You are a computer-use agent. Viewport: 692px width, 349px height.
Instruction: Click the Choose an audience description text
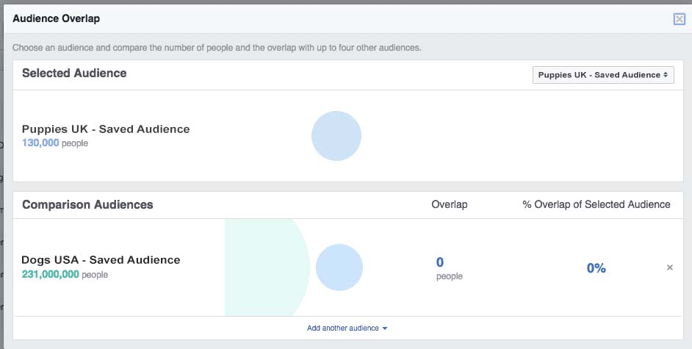(217, 48)
